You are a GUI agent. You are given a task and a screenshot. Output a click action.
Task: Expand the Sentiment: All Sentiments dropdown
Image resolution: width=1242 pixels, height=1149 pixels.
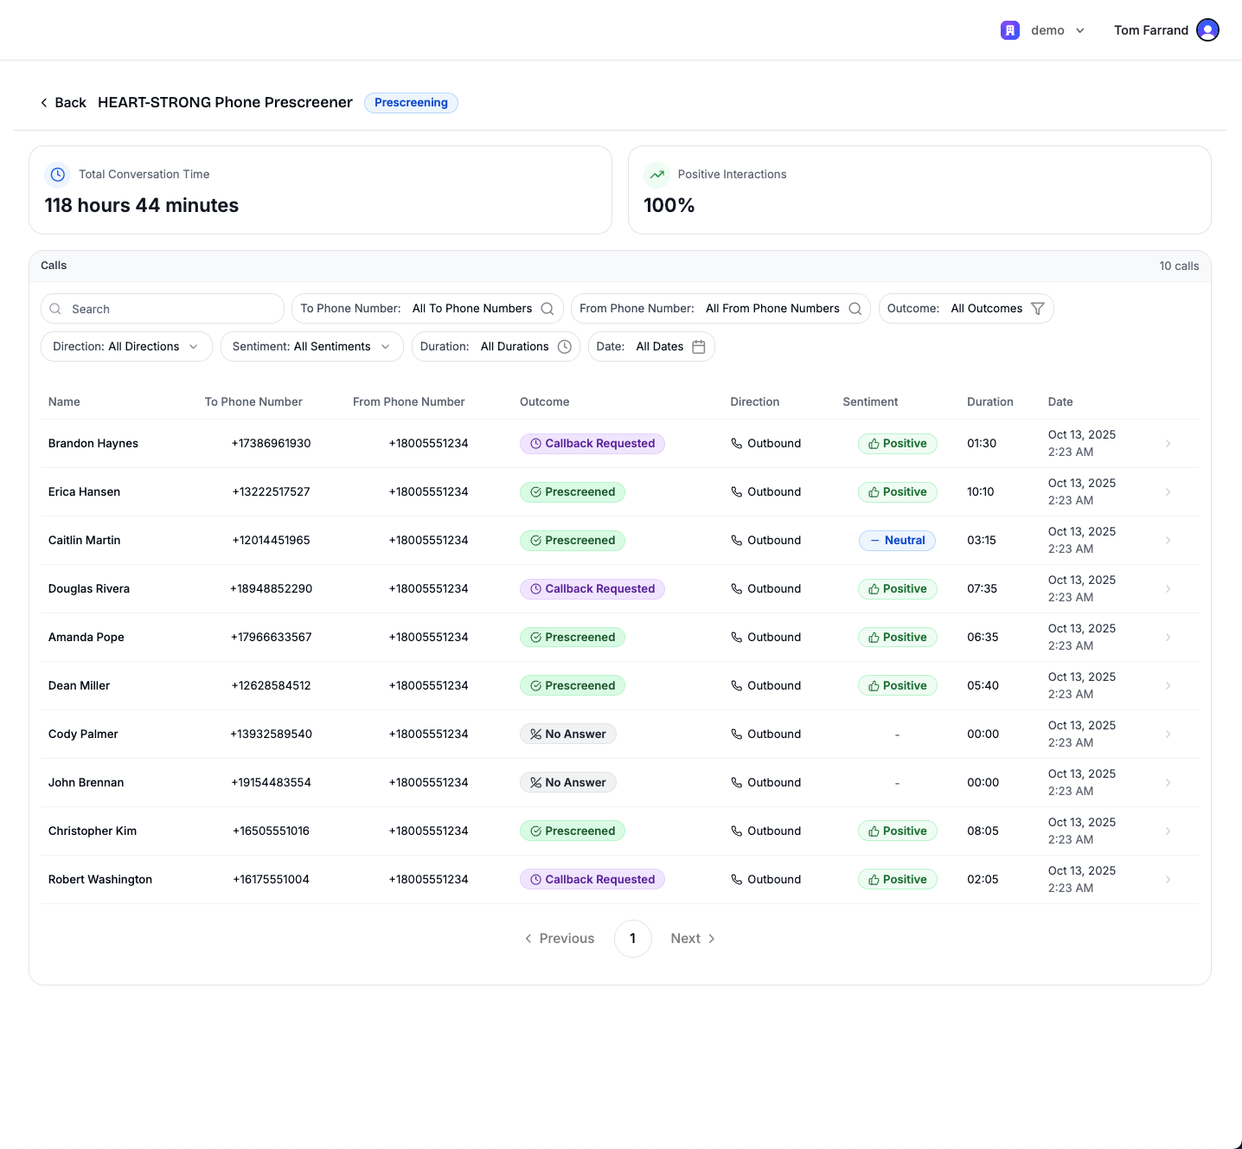point(311,347)
